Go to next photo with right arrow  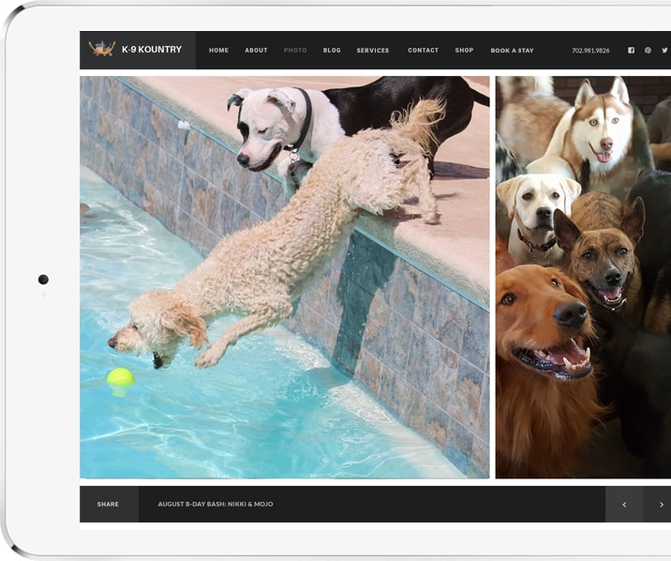click(660, 505)
